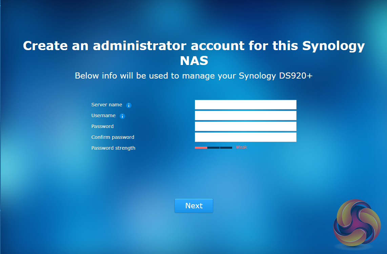Click the 'Weak' strength label

[241, 147]
